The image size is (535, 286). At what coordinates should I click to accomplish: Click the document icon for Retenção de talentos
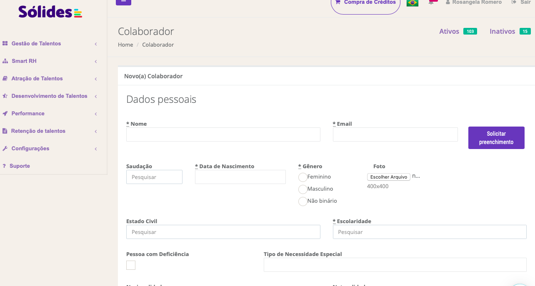click(5, 131)
